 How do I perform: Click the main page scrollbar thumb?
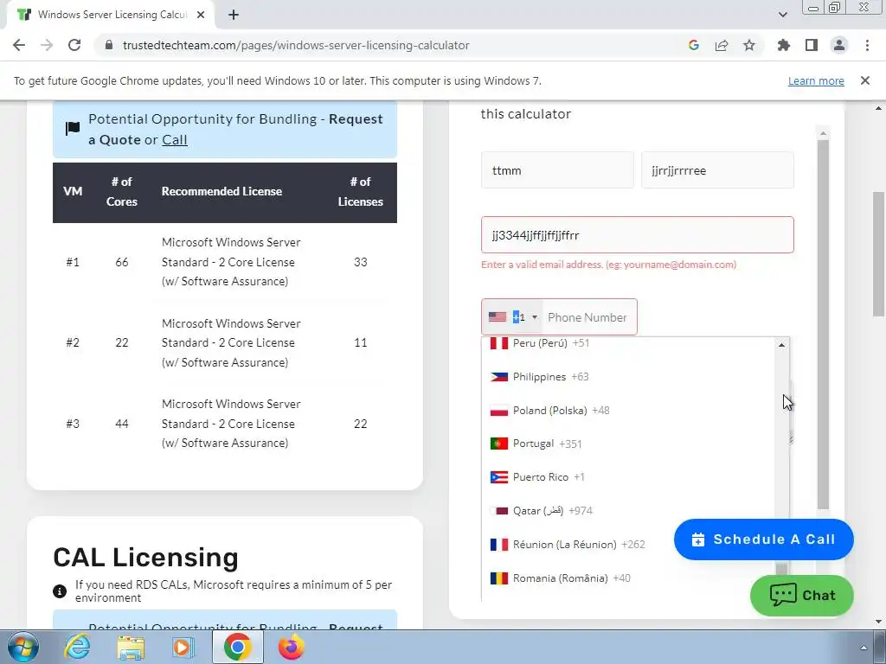click(878, 254)
